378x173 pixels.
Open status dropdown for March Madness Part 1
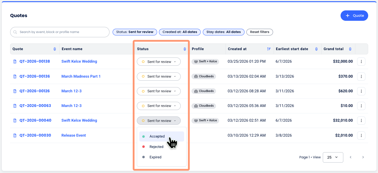tap(159, 76)
